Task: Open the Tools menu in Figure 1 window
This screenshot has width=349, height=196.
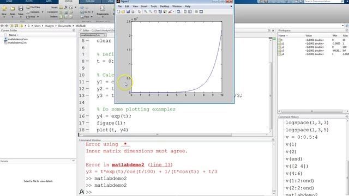Action: (154, 7)
